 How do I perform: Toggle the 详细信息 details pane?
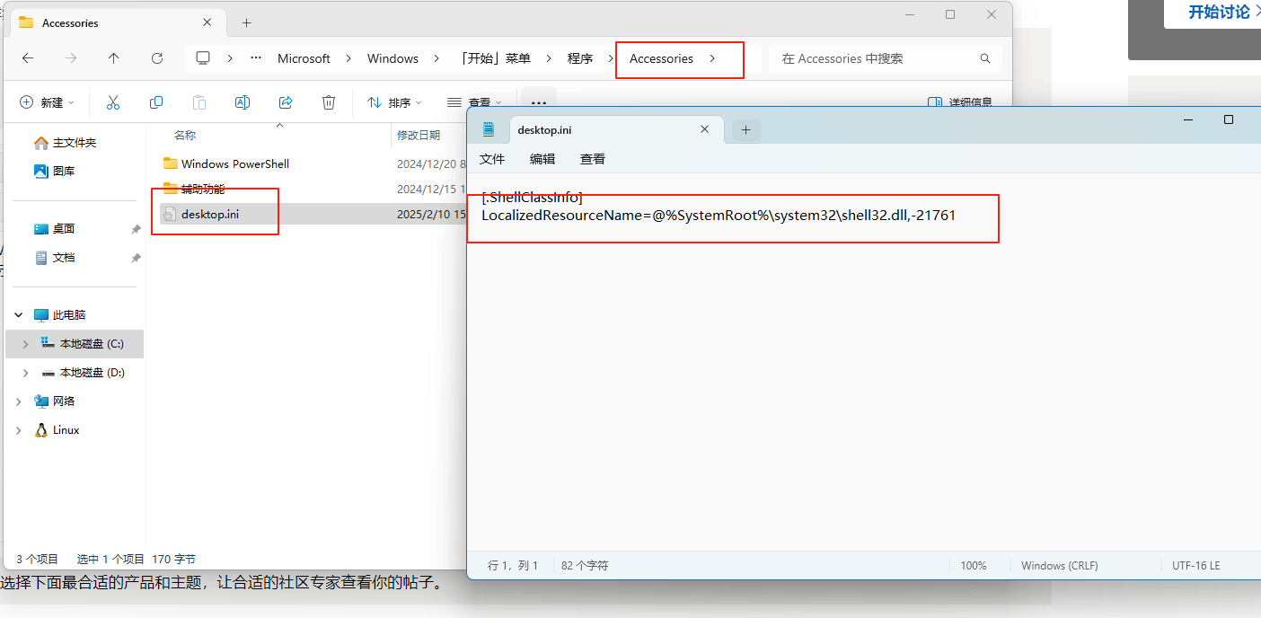pos(960,102)
